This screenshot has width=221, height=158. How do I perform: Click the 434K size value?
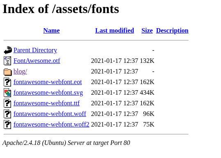tap(147, 93)
